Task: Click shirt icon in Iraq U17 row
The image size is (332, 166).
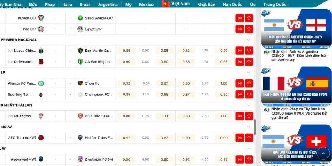Action: (x=249, y=29)
